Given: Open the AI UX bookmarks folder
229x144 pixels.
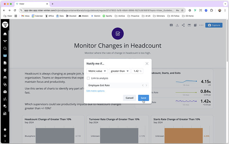Looking at the screenshot, I should [146, 16].
